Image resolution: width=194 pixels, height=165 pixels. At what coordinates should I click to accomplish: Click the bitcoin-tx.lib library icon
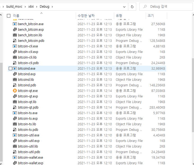[x=15, y=124]
